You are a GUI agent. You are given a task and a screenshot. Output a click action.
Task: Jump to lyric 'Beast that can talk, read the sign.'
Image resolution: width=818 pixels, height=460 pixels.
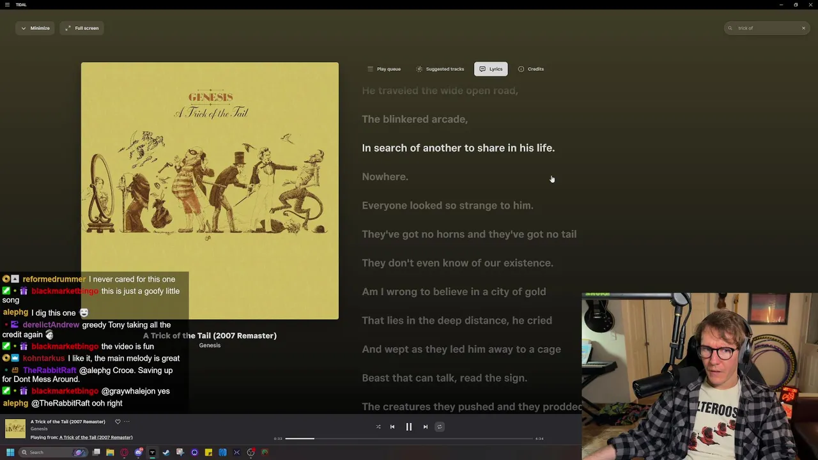point(445,378)
